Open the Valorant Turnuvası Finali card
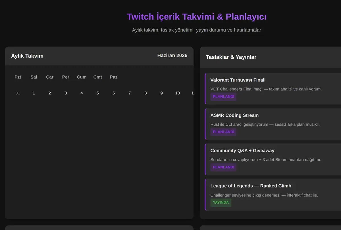 [x=273, y=89]
